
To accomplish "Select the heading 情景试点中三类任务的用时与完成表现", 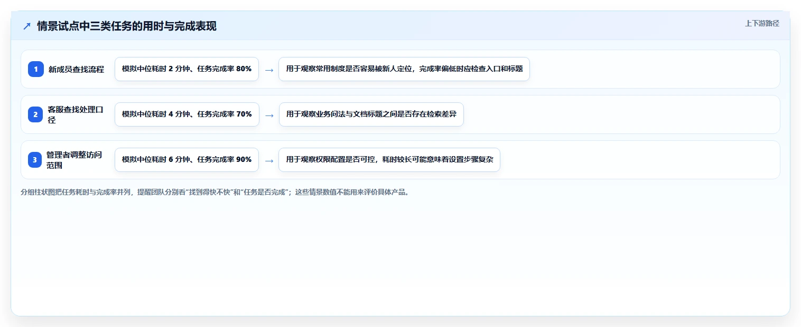I will tap(127, 26).
